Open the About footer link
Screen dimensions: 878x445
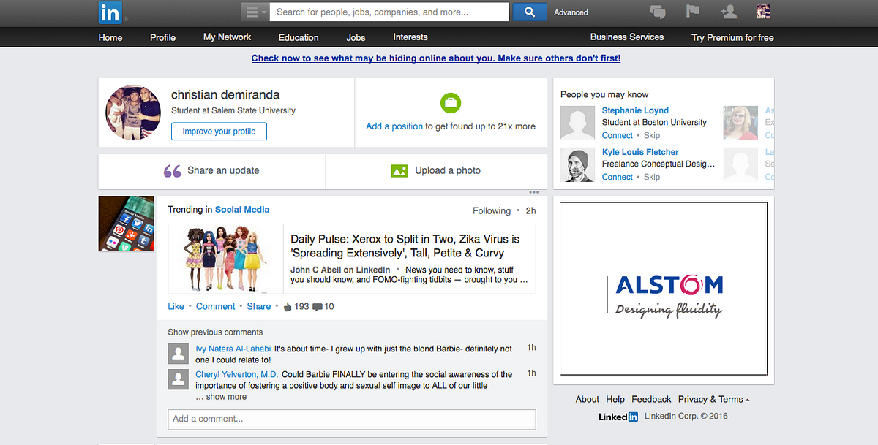pyautogui.click(x=588, y=400)
